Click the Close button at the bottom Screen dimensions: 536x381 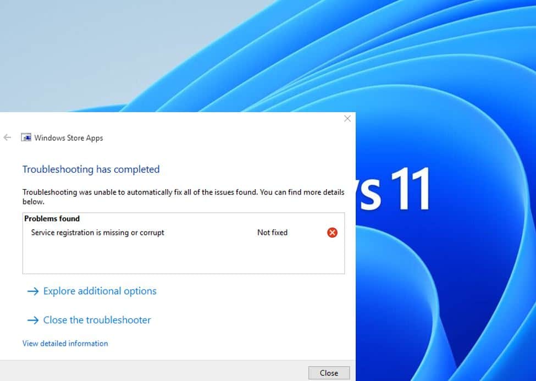329,373
